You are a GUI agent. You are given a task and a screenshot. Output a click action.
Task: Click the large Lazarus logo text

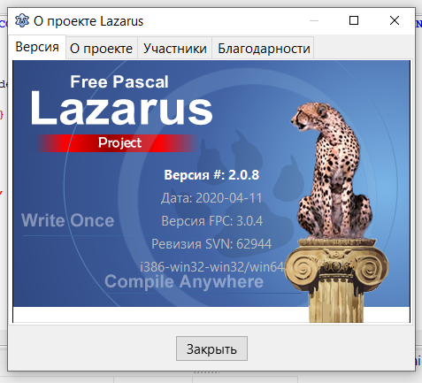121,108
